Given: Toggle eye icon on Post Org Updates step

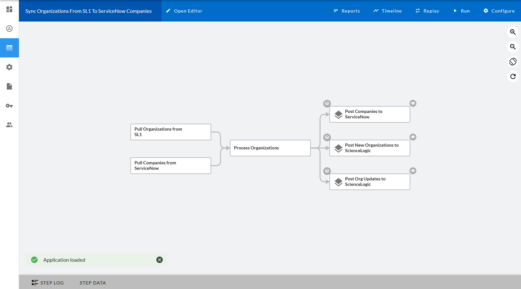Looking at the screenshot, I should pyautogui.click(x=413, y=171).
